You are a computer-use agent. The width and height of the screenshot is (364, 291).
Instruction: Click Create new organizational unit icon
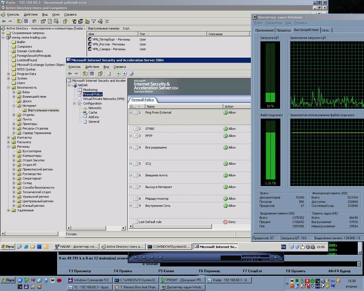[87, 21]
